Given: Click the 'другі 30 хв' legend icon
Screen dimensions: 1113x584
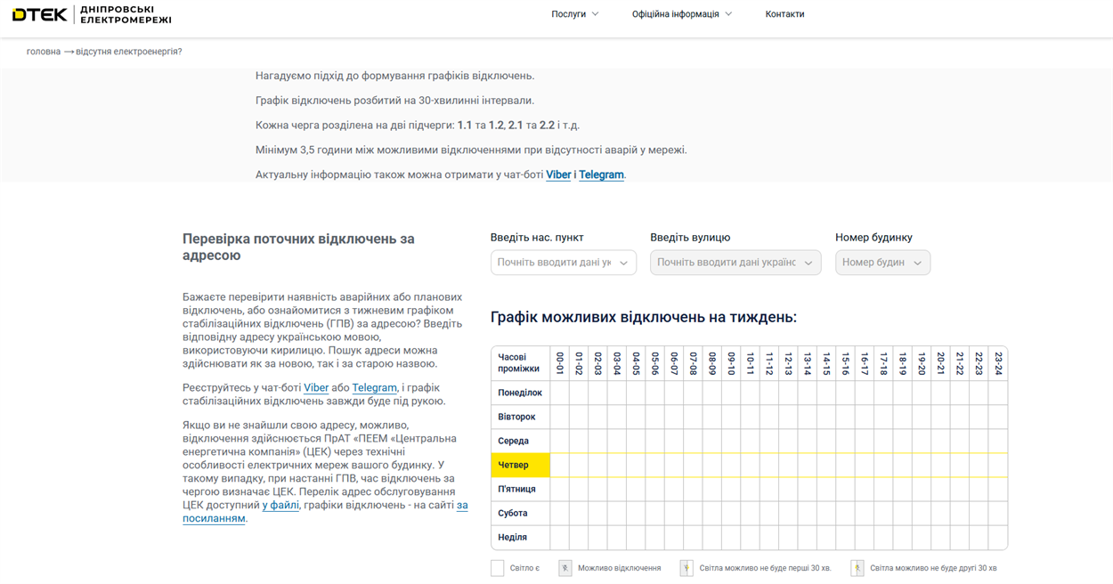Looking at the screenshot, I should tap(857, 568).
